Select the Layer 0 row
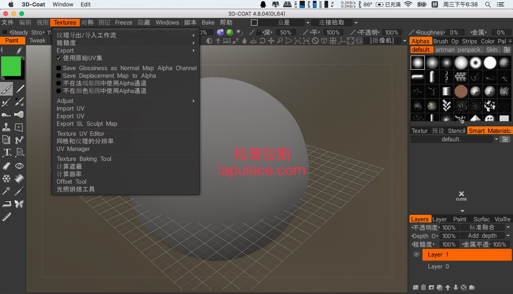 (467, 266)
